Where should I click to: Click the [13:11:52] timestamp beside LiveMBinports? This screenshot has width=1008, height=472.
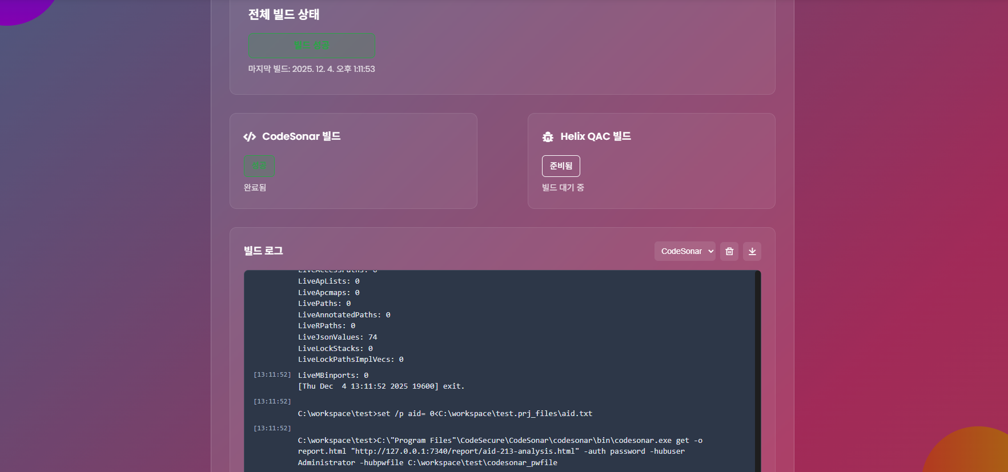[272, 375]
